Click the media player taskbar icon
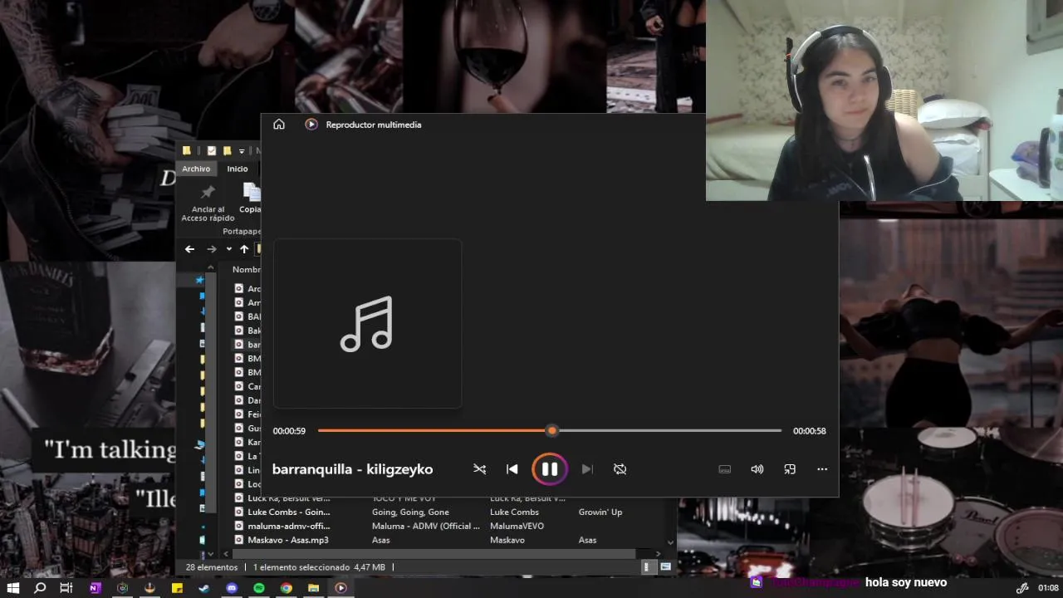1063x598 pixels. tap(340, 588)
